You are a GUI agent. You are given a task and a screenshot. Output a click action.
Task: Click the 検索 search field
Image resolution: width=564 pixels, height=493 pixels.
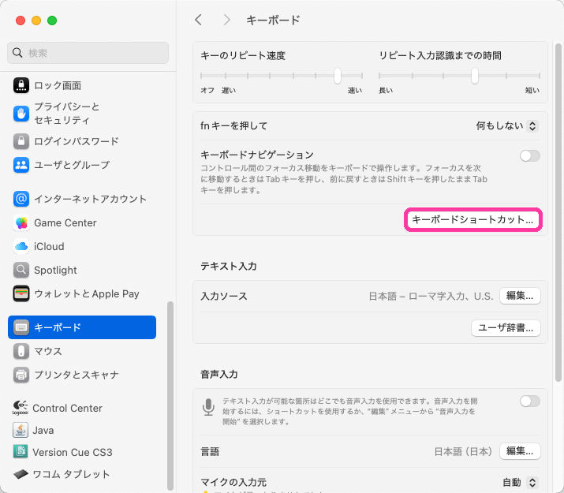88,53
